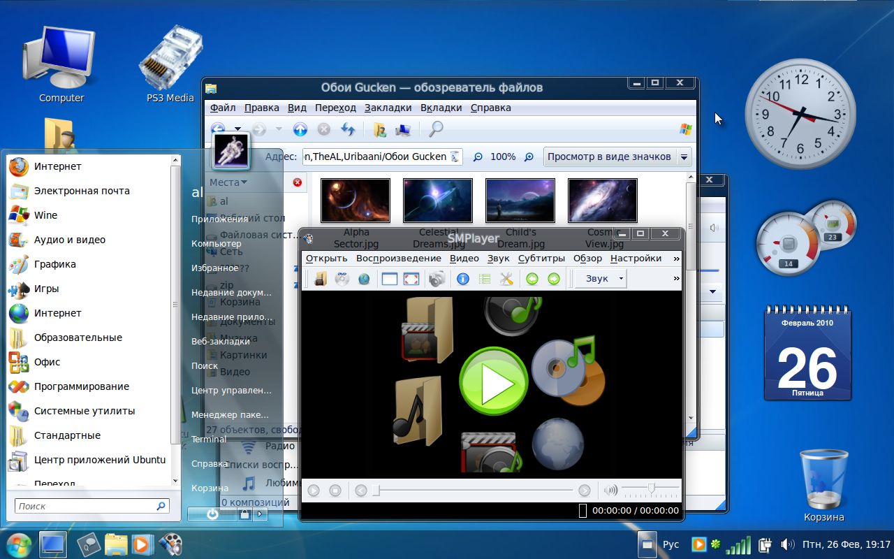Select Alpha Sector.jpg thumbnail
The width and height of the screenshot is (894, 559).
(355, 201)
